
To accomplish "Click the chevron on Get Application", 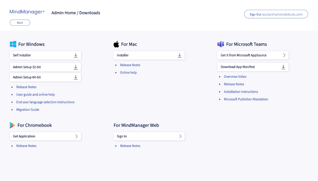I will click(x=76, y=136).
